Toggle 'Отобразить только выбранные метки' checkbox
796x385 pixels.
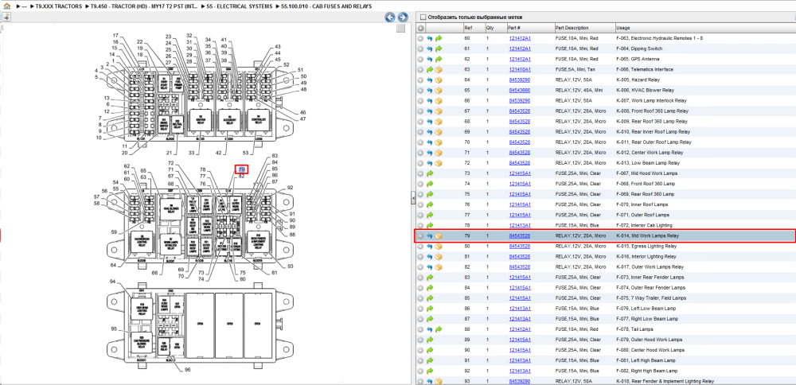[x=423, y=17]
